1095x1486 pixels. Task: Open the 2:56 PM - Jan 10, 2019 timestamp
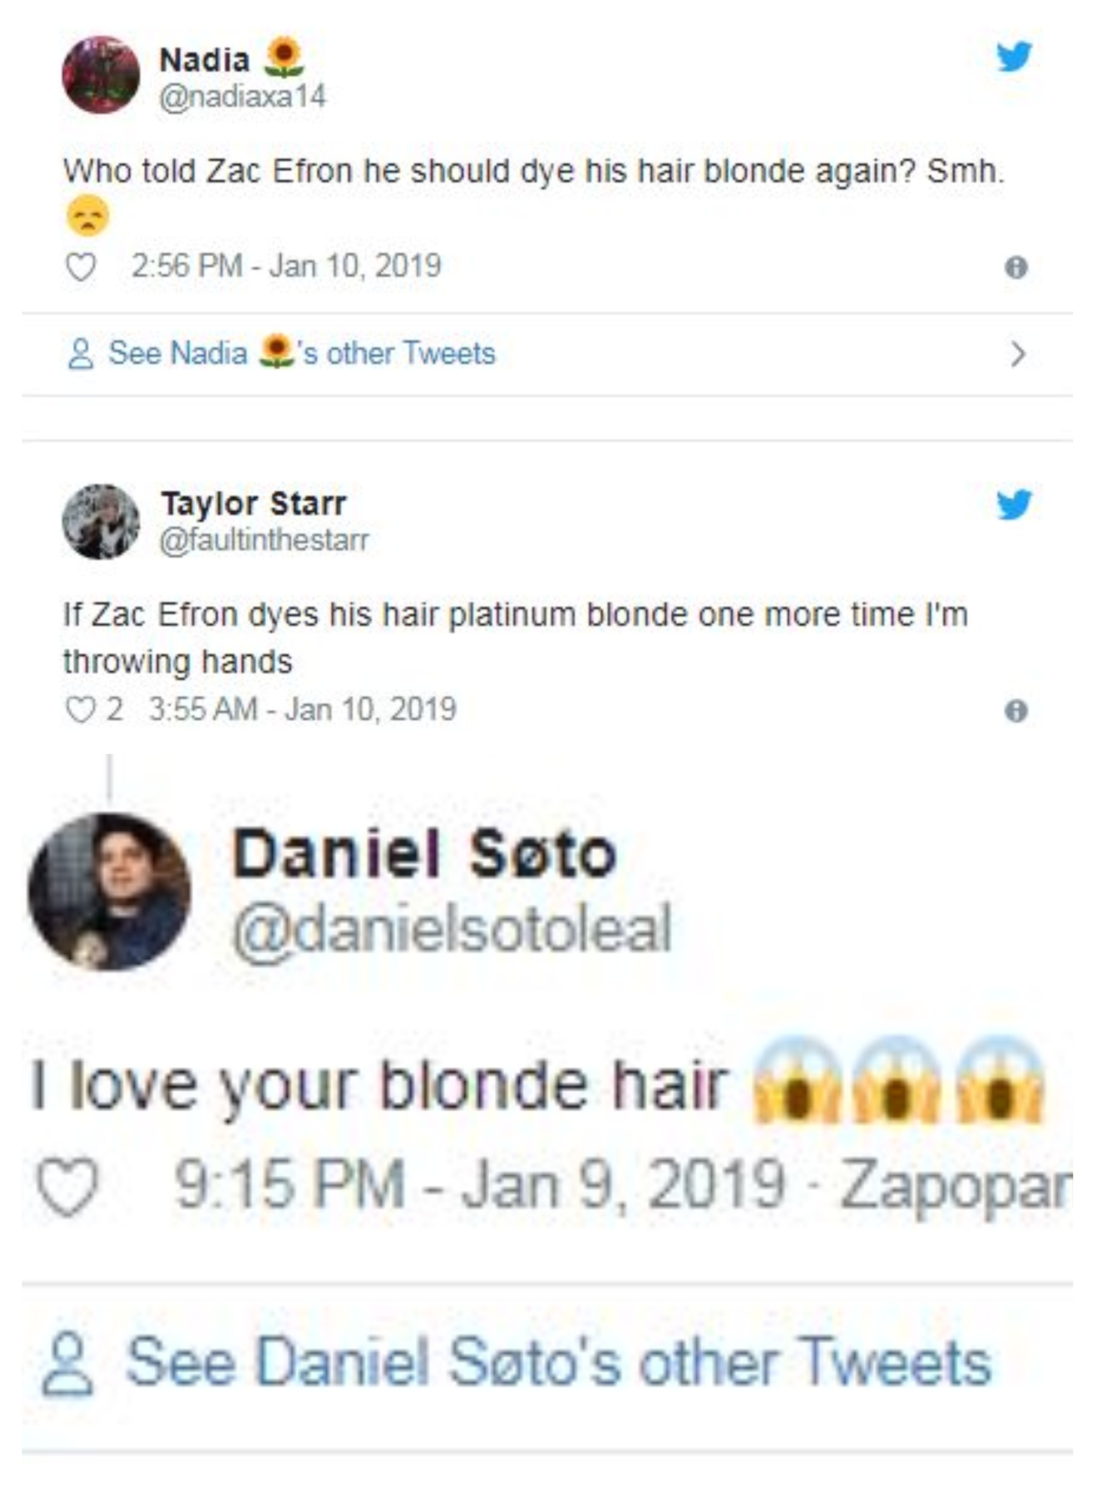(286, 266)
